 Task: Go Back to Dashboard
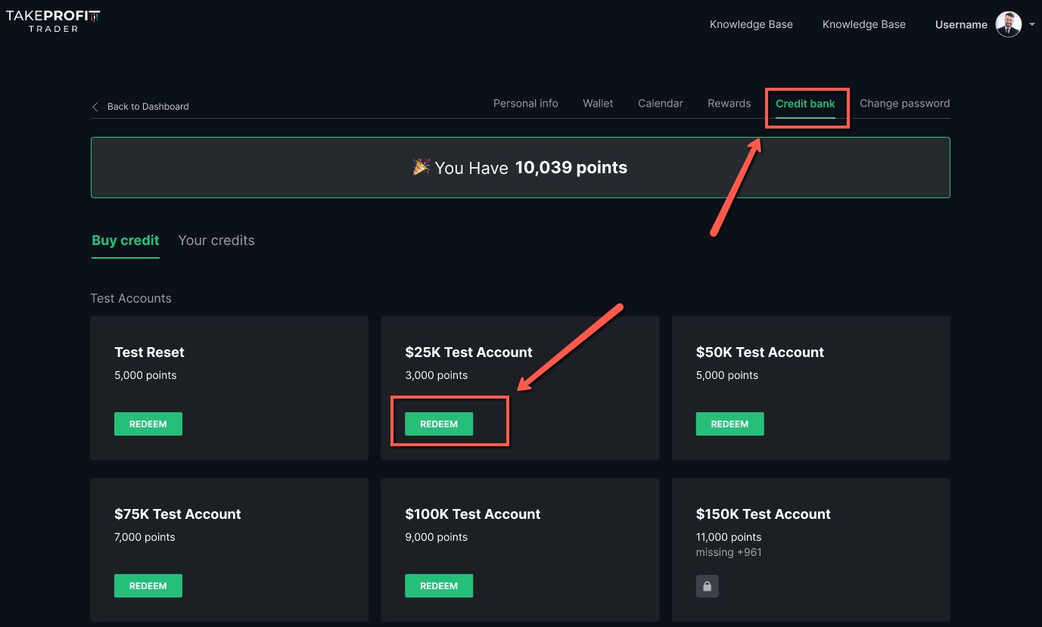[x=148, y=107]
